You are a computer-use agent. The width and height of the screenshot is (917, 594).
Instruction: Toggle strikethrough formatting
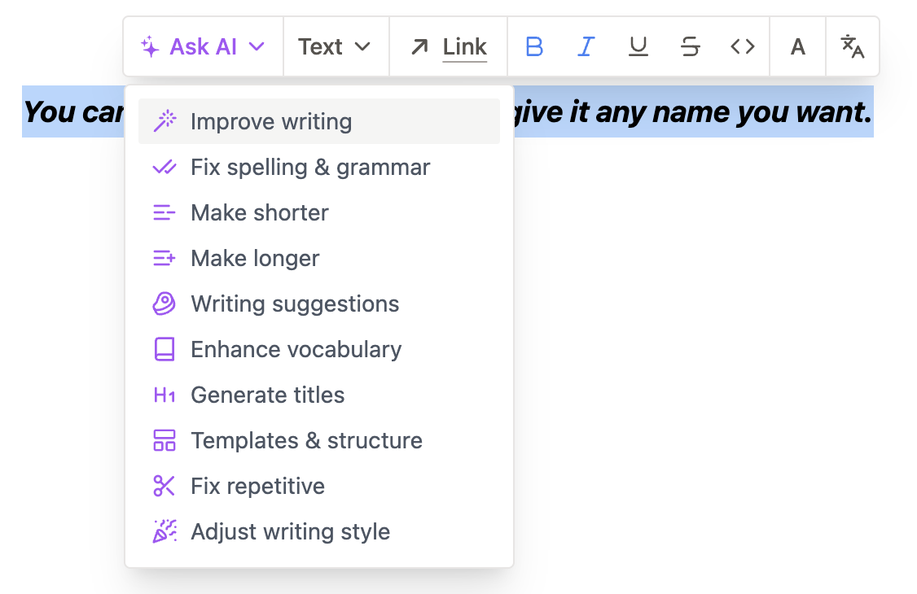pyautogui.click(x=691, y=47)
